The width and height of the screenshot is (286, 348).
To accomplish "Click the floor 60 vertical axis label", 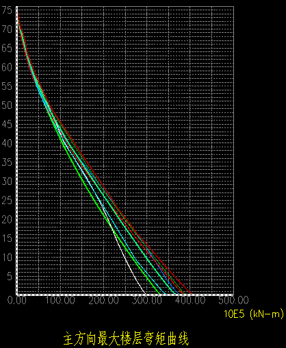I will [7, 67].
